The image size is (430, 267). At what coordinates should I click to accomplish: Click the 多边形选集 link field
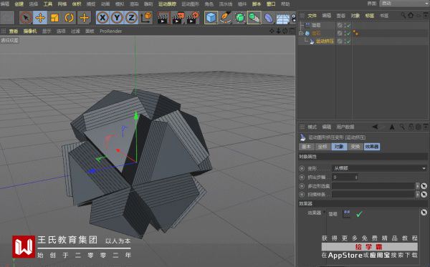pyautogui.click(x=373, y=186)
